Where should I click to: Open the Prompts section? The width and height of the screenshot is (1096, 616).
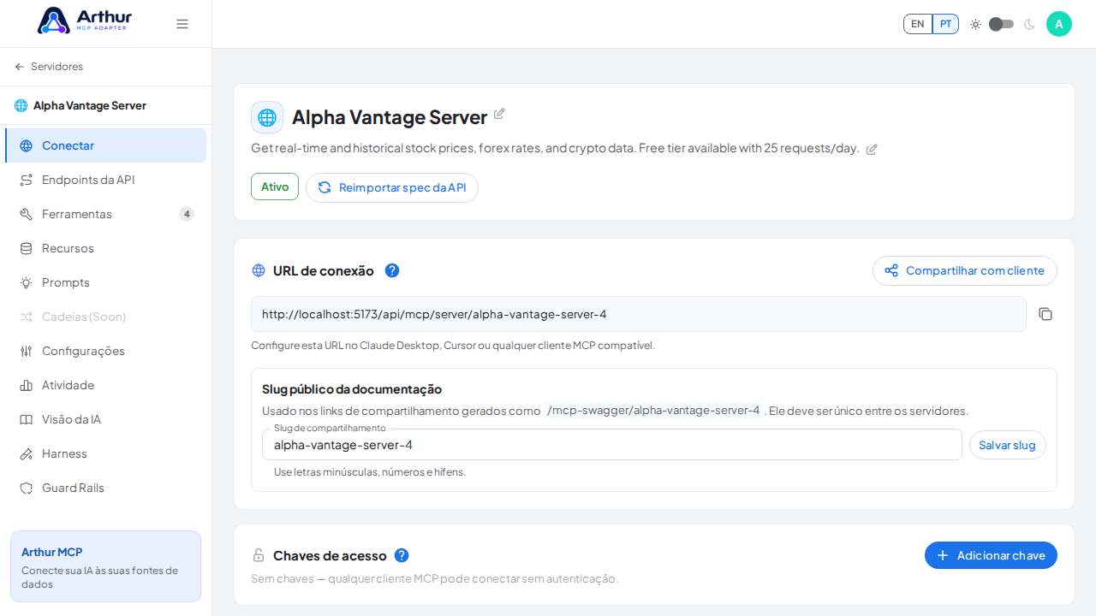pyautogui.click(x=105, y=282)
